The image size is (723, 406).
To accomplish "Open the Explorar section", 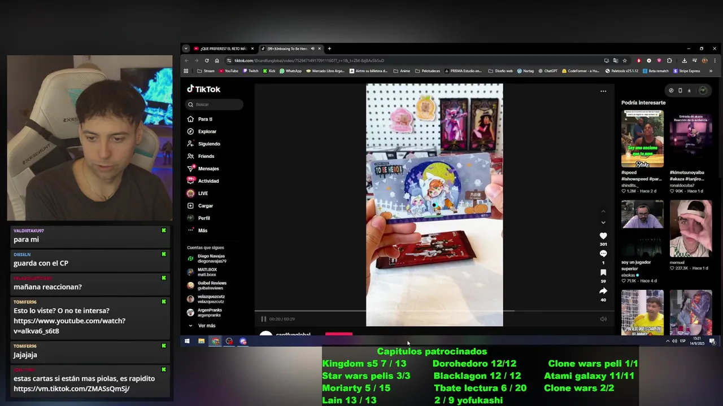I will point(202,131).
